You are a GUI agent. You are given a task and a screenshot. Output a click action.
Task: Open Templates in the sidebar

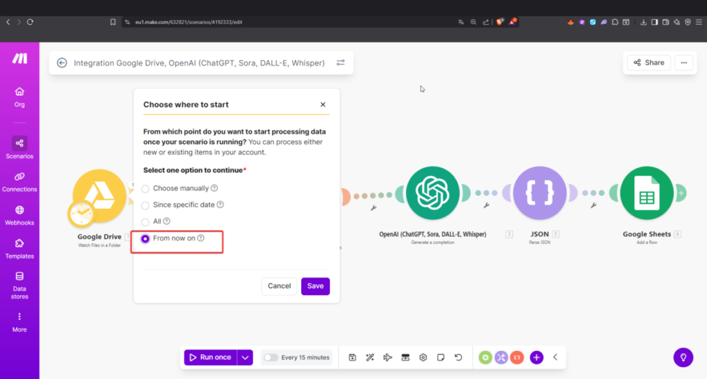click(x=19, y=249)
